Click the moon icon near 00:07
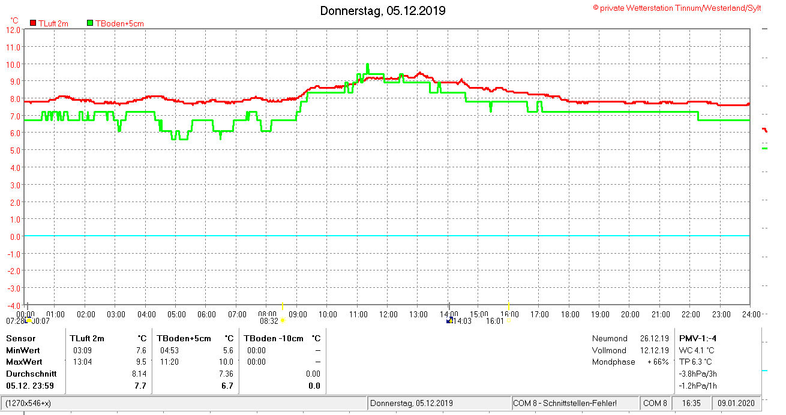This screenshot has width=786, height=415. click(x=28, y=321)
